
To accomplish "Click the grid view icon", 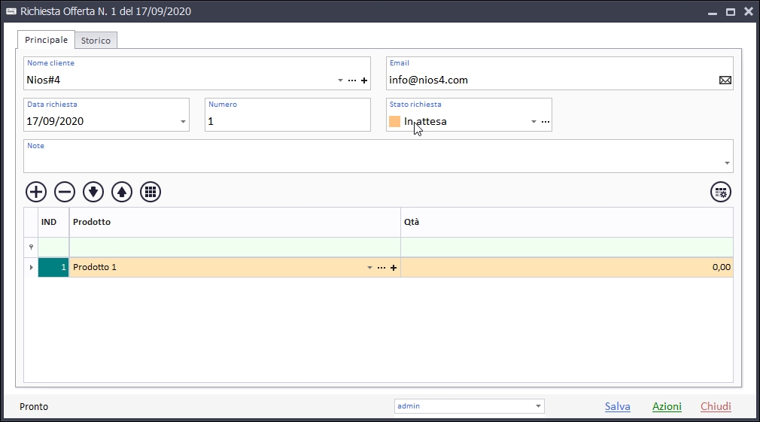I will point(150,192).
